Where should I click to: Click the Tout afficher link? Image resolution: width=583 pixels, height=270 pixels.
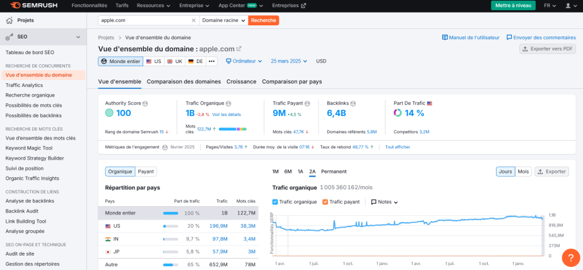pos(397,147)
